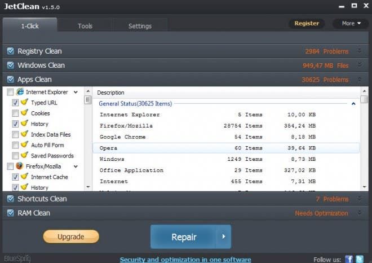
Task: Click the 949,47 MB Files result
Action: [x=325, y=65]
